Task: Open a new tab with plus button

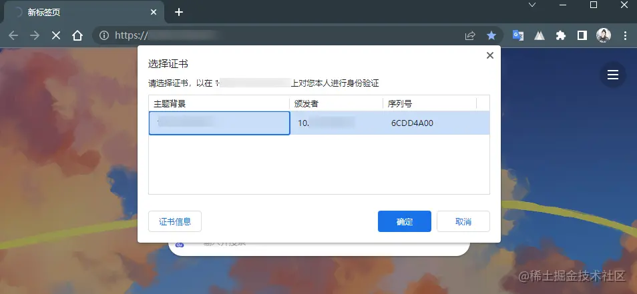Action: (x=179, y=12)
